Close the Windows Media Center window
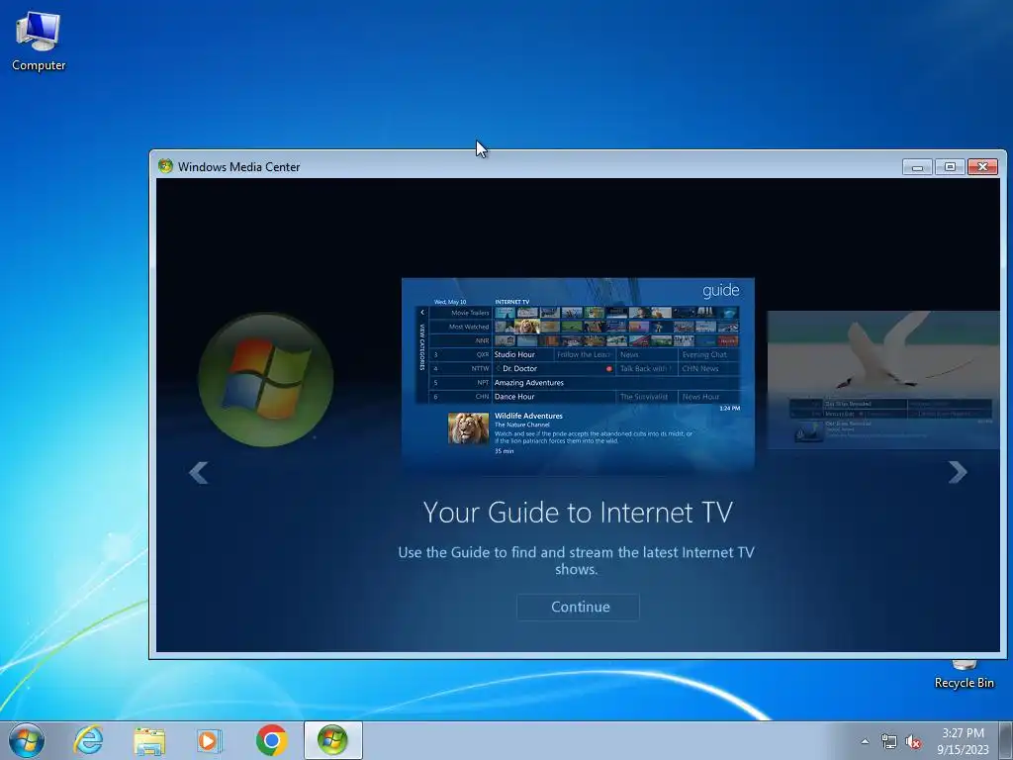Viewport: 1013px width, 760px height. 982,166
